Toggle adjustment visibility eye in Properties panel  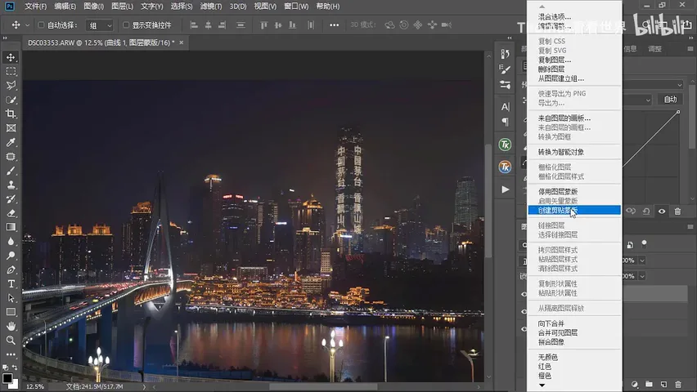(x=662, y=212)
